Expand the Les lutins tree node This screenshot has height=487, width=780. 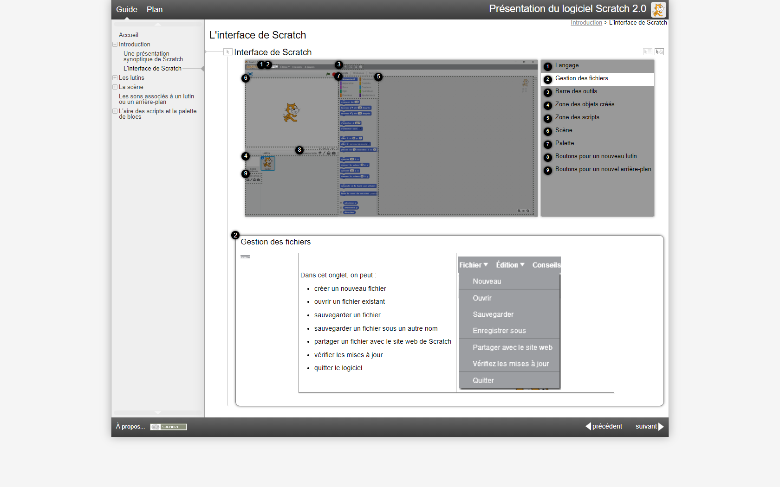115,78
